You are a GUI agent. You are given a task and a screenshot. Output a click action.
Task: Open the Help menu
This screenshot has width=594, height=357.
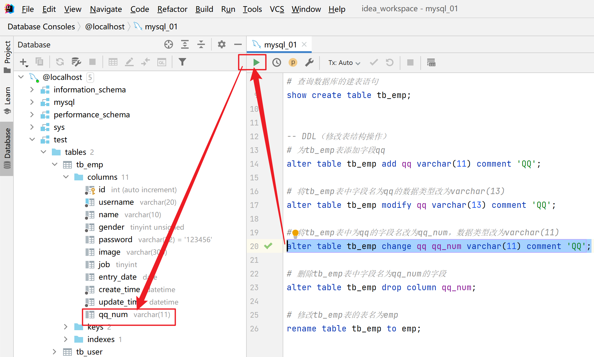pos(337,9)
